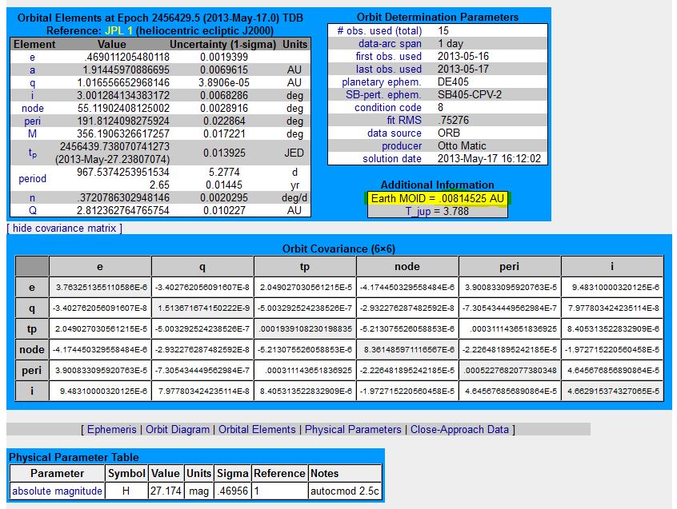
Task: Open the data-arc span definition
Action: click(390, 43)
